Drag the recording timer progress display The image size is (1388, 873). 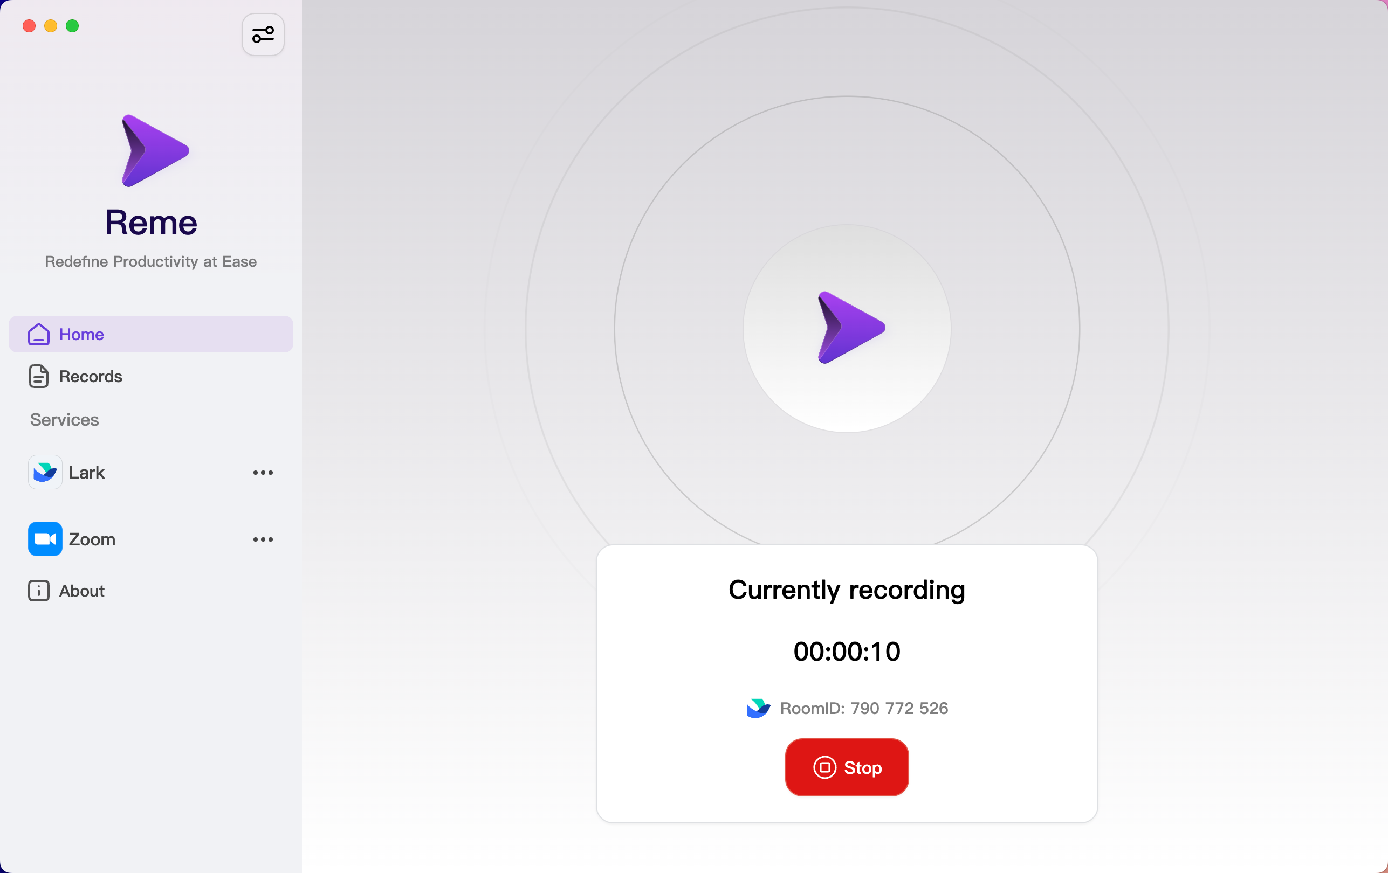[x=847, y=650]
